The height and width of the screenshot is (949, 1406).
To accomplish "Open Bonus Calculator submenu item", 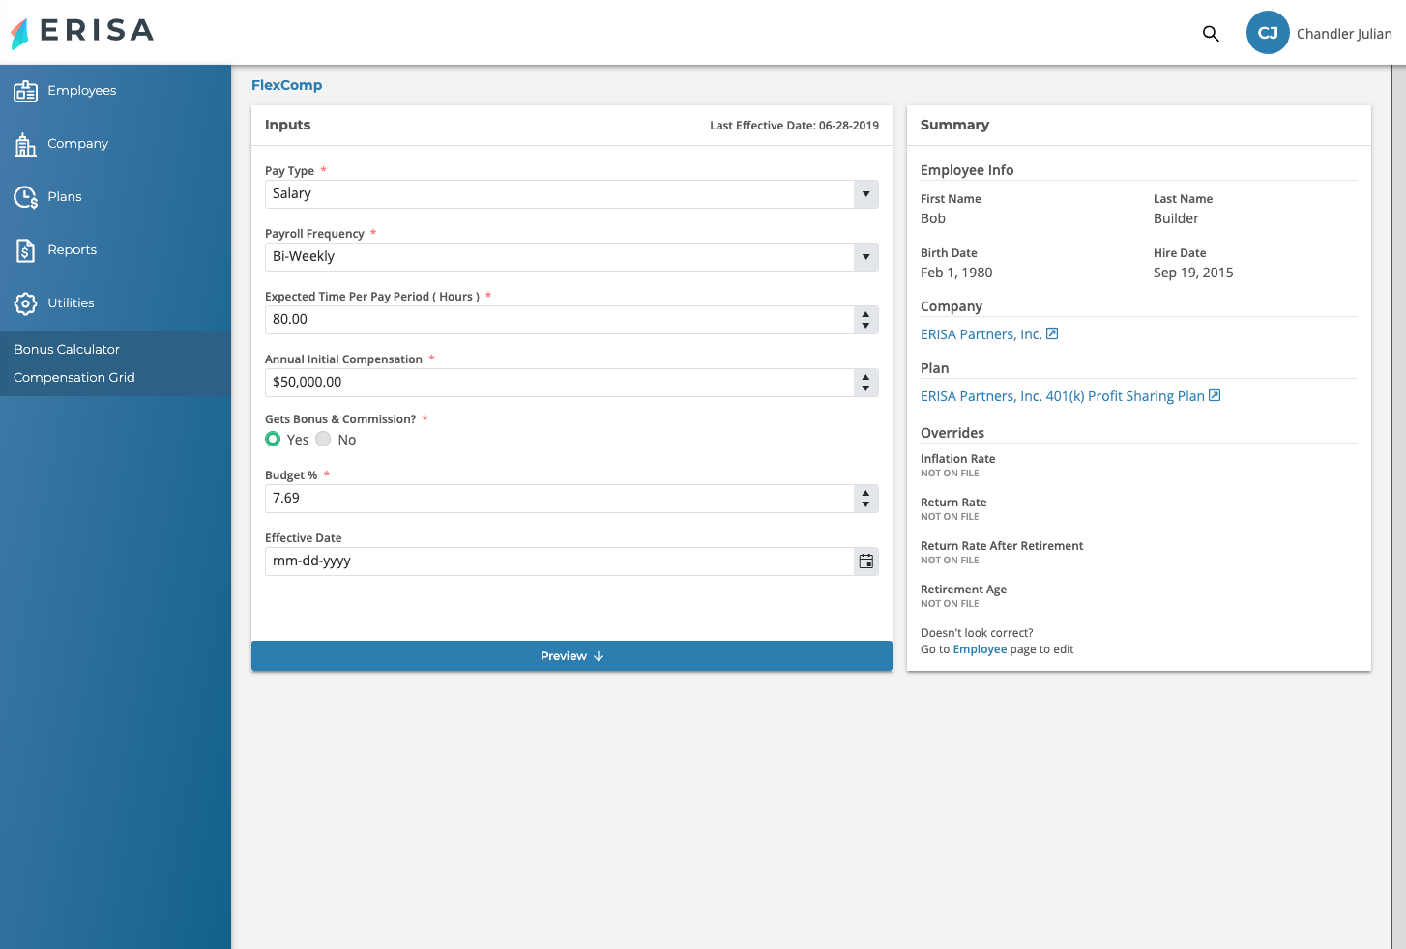I will [67, 349].
